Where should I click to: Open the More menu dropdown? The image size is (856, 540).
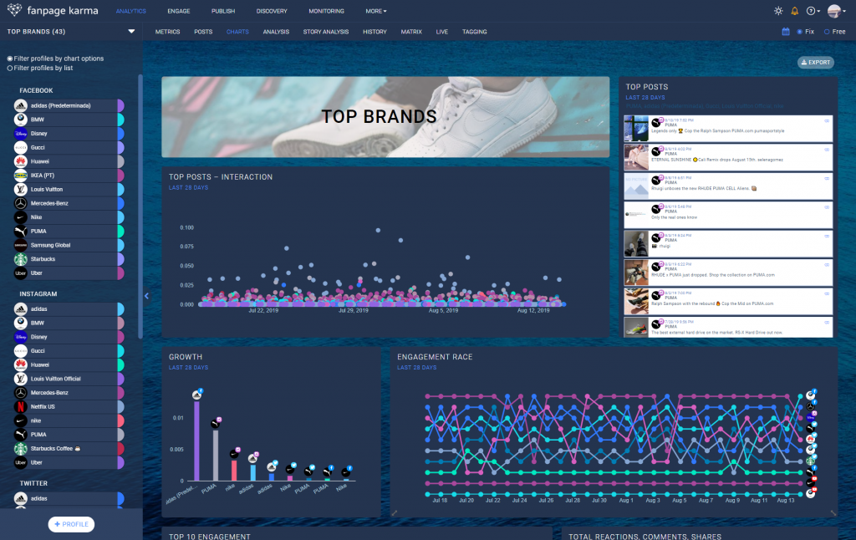click(x=375, y=11)
